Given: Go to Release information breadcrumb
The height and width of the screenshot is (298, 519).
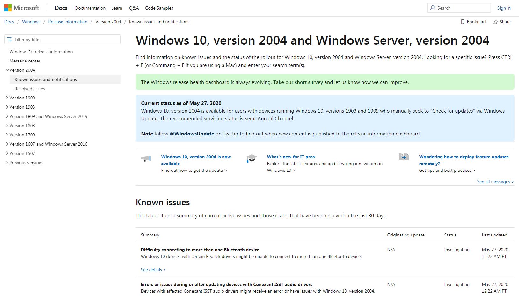Looking at the screenshot, I should point(68,22).
